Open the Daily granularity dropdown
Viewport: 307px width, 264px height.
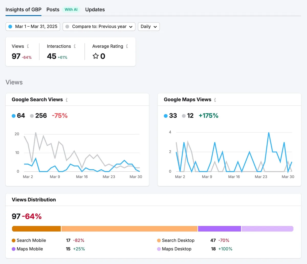click(149, 27)
